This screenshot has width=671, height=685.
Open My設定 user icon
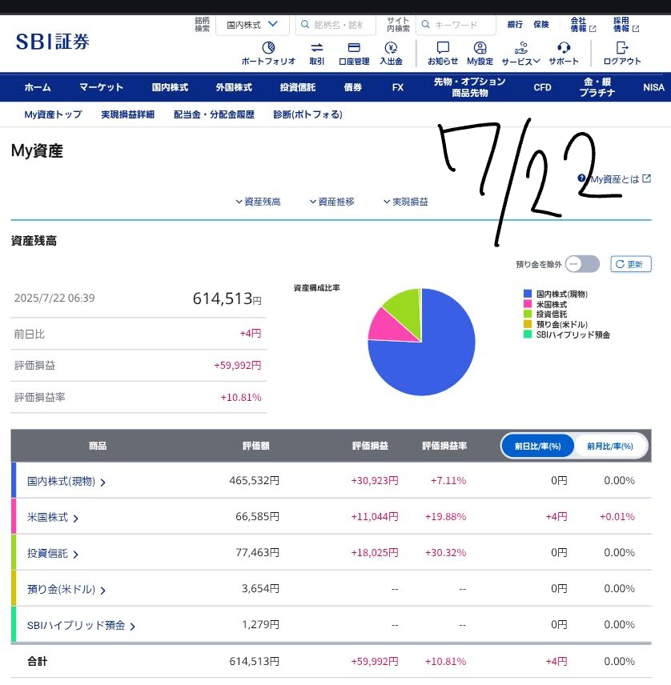[480, 47]
